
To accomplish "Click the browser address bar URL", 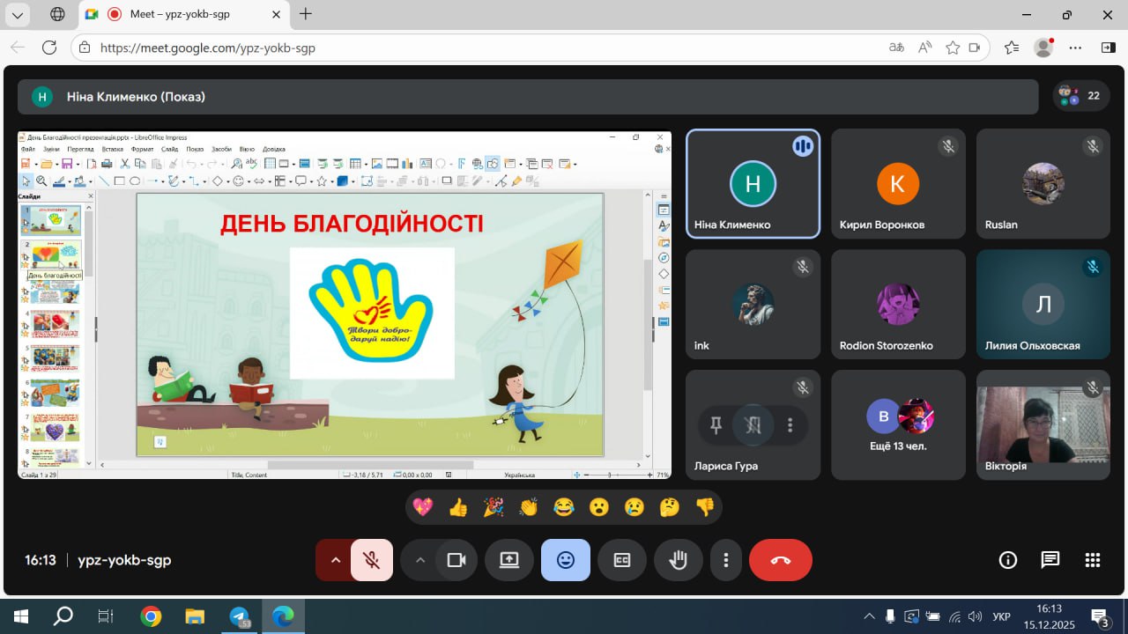I will coord(208,48).
